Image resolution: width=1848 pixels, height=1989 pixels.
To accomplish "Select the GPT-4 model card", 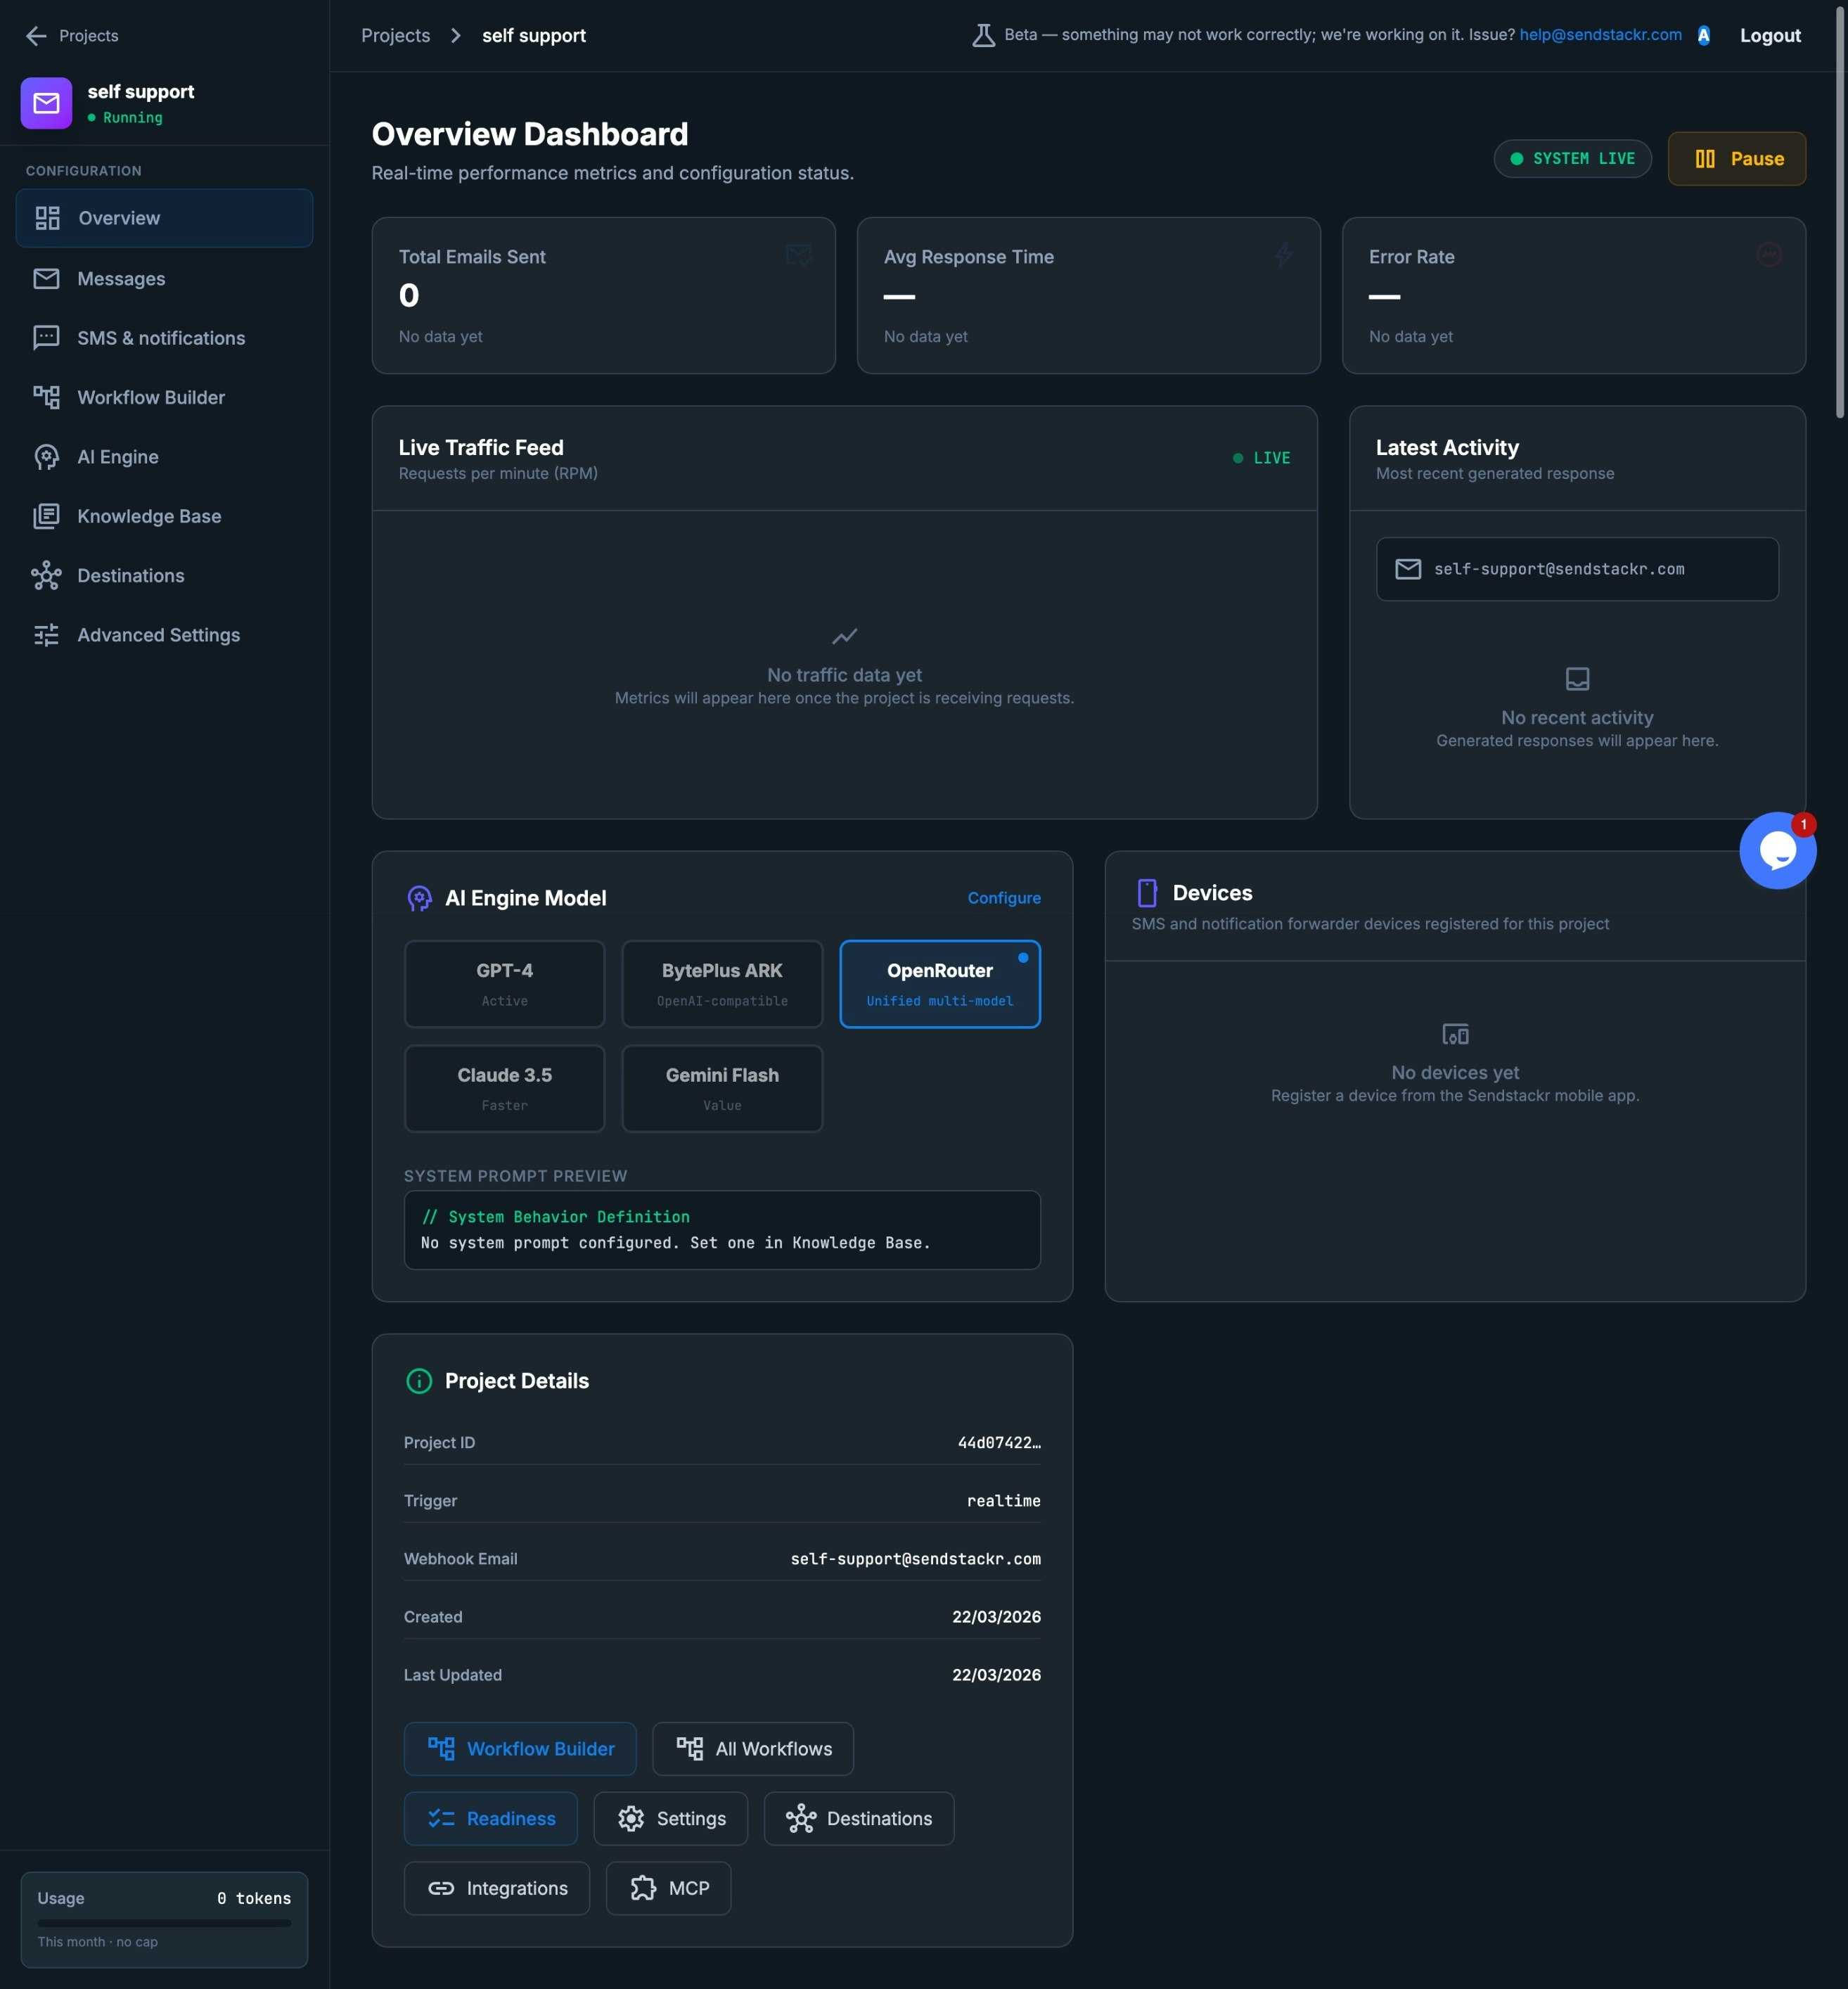I will pyautogui.click(x=504, y=984).
